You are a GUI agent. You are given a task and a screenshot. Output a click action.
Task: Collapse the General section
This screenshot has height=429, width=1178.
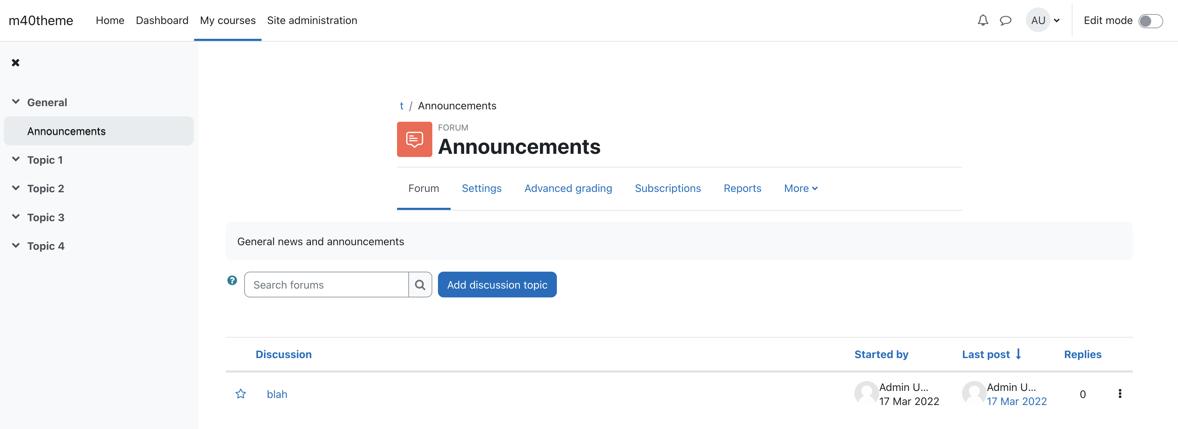tap(16, 102)
